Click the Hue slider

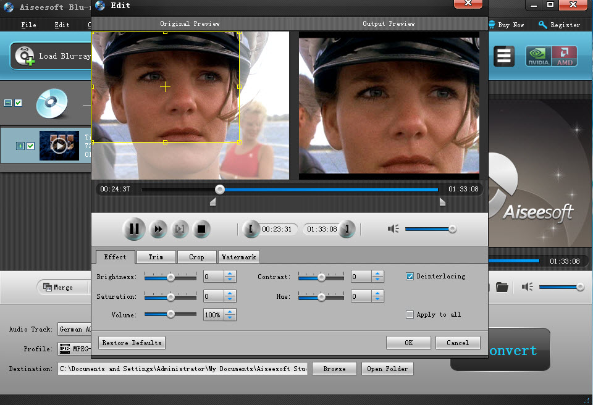coord(321,297)
